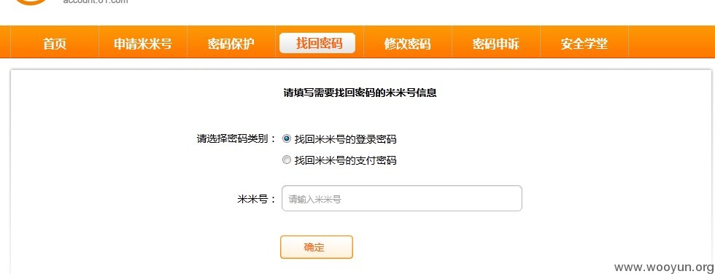Click the 确定 button
Viewport: 715px width, 274px height.
[x=317, y=247]
